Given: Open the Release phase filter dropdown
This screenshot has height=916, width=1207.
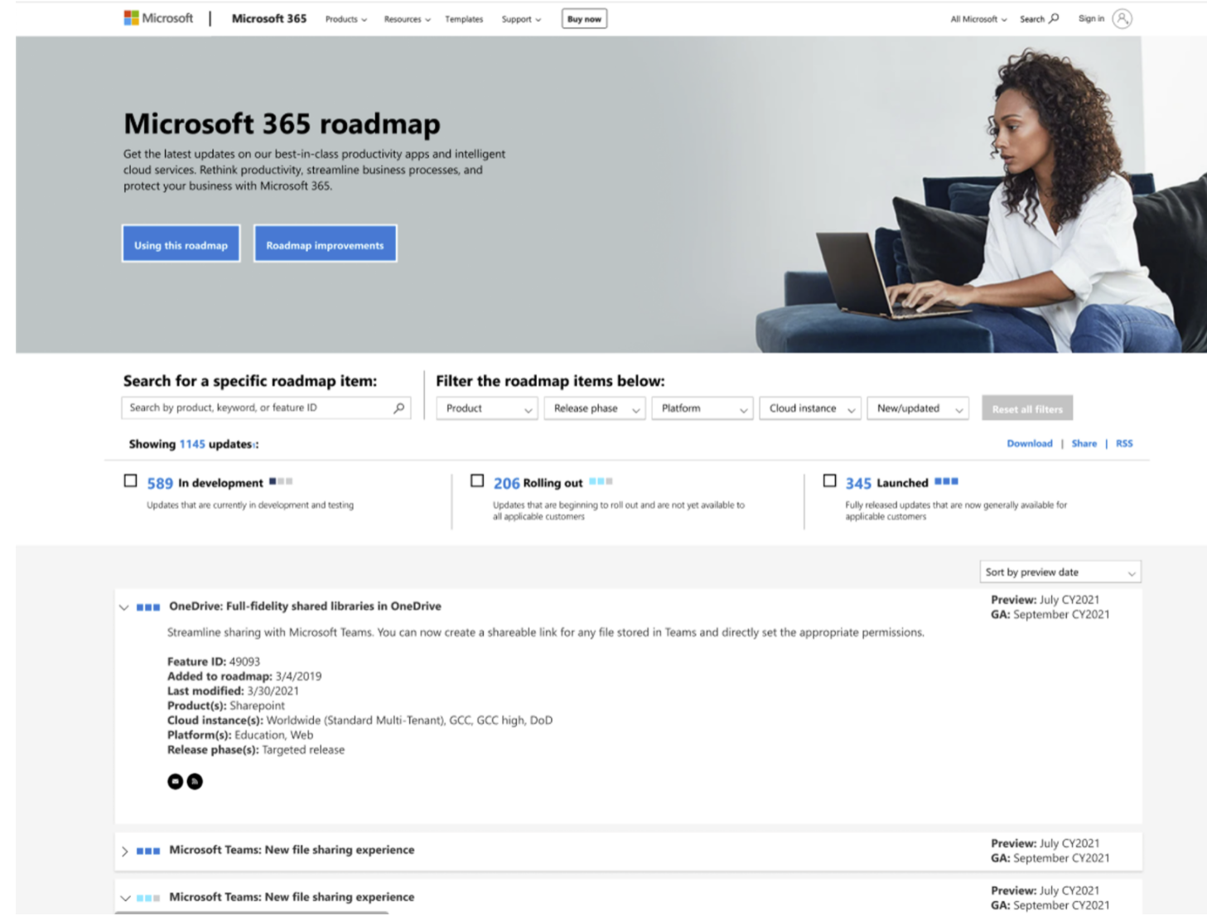Looking at the screenshot, I should [x=595, y=408].
